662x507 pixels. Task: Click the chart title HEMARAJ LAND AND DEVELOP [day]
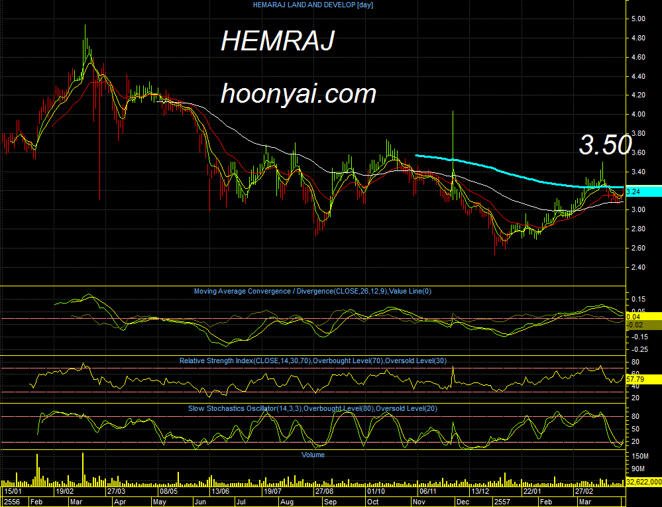point(313,5)
